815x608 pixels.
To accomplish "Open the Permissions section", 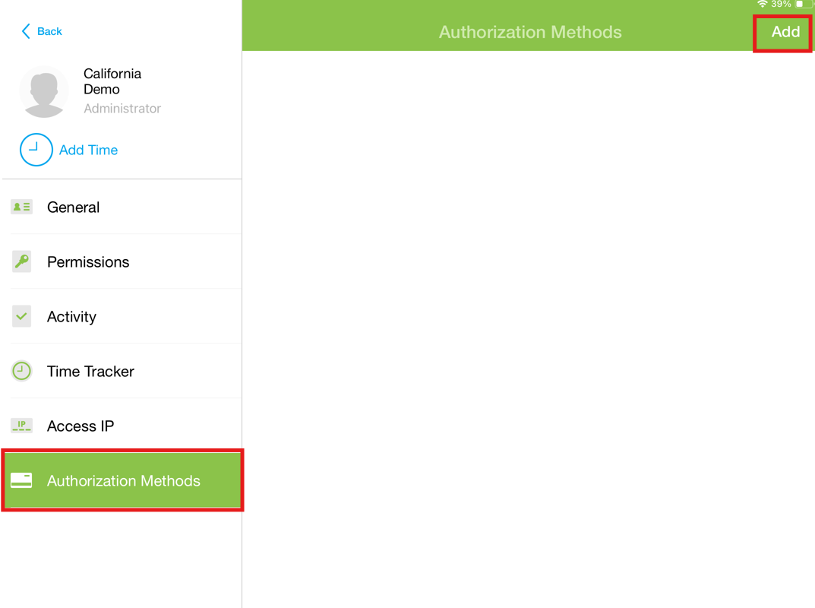I will pos(122,261).
